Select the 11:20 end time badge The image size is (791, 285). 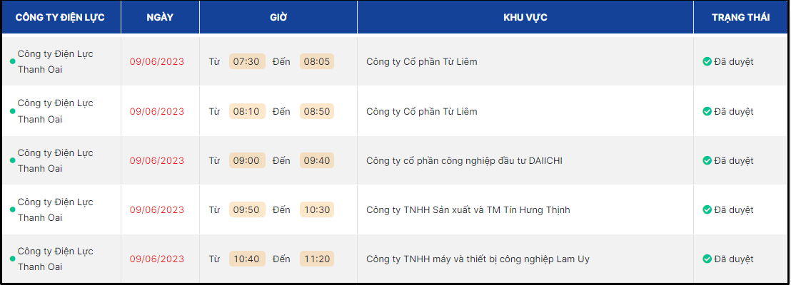(x=316, y=259)
